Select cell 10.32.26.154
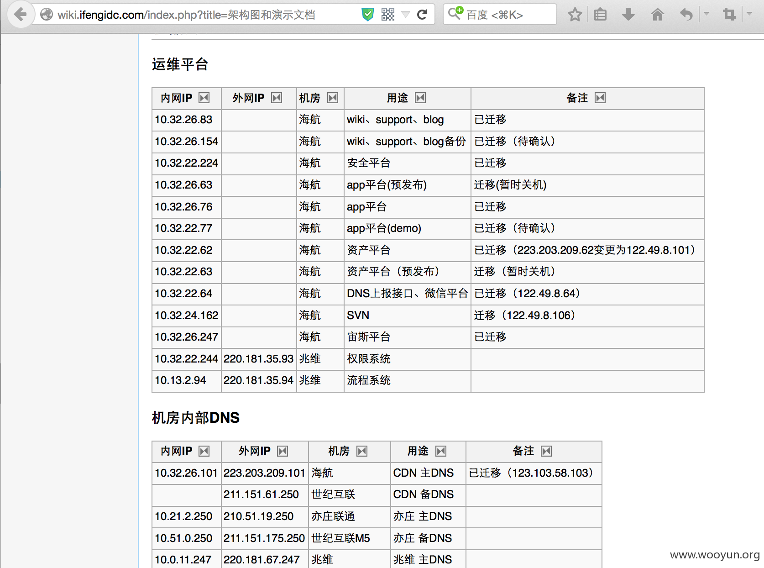 pyautogui.click(x=186, y=142)
